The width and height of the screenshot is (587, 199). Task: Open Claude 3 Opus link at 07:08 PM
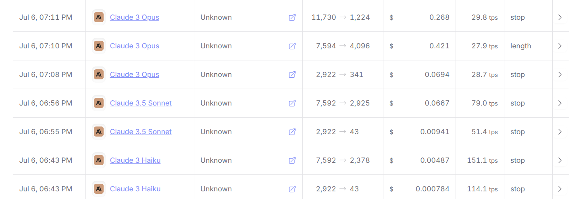click(135, 75)
